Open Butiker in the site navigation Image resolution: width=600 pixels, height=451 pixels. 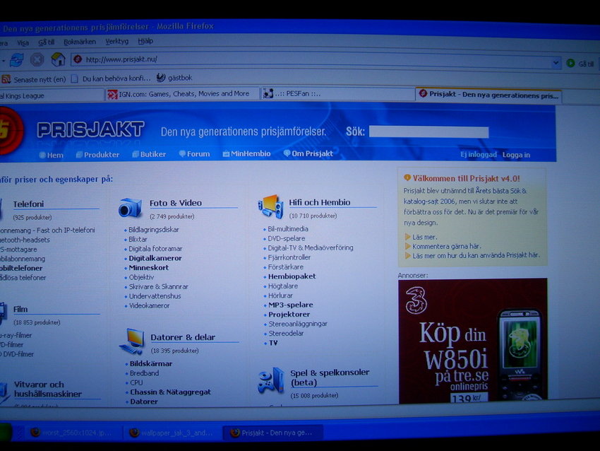(149, 154)
